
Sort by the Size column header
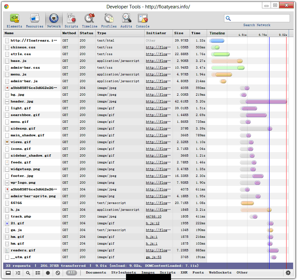pyautogui.click(x=181, y=33)
